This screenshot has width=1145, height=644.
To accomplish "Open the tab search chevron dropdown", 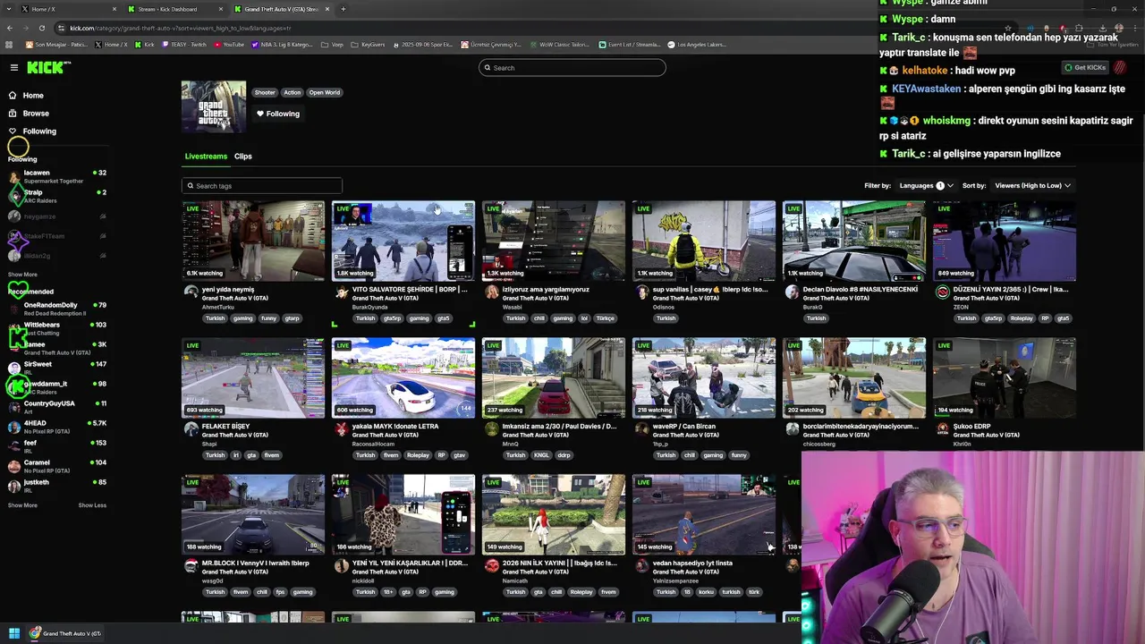I will (8, 9).
